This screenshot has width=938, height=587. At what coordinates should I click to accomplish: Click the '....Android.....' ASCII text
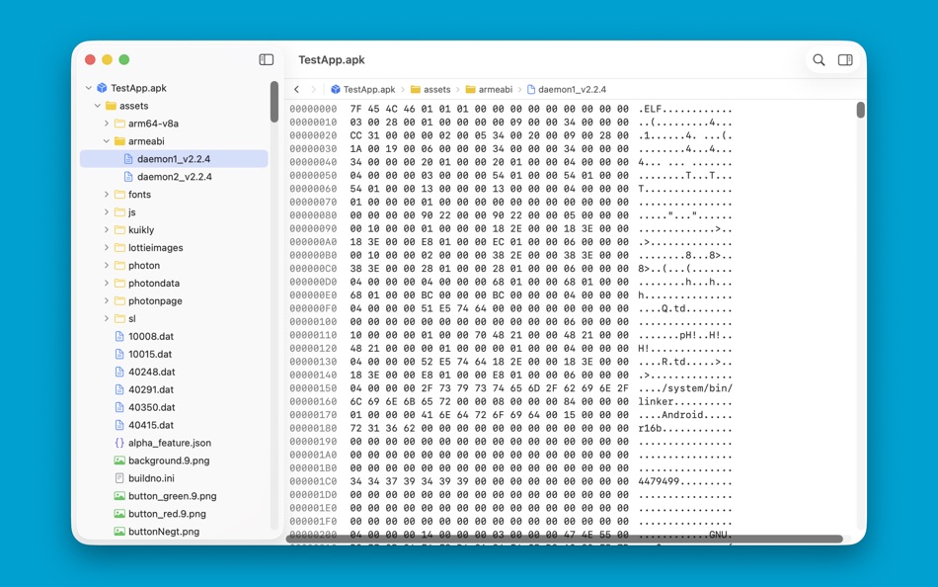(x=685, y=414)
